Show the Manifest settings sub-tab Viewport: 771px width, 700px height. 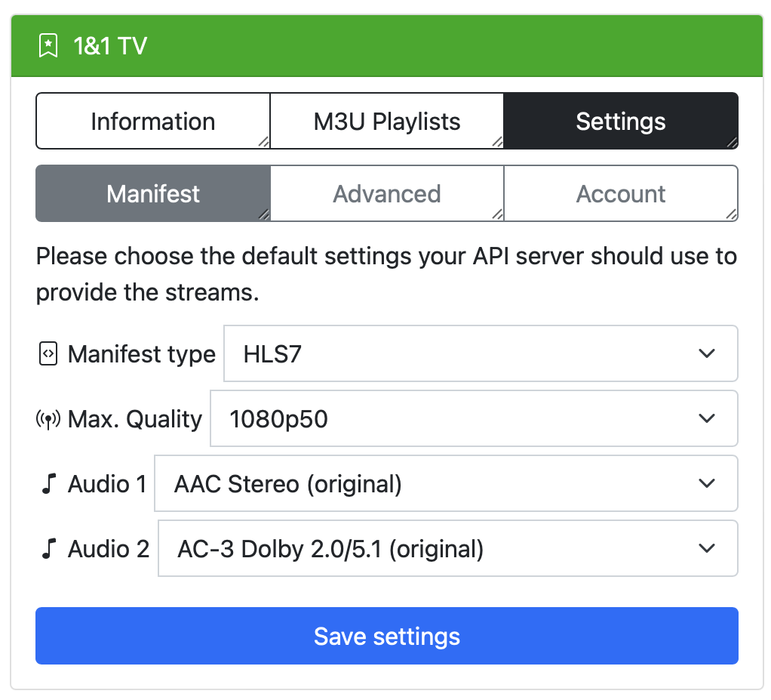pyautogui.click(x=153, y=193)
